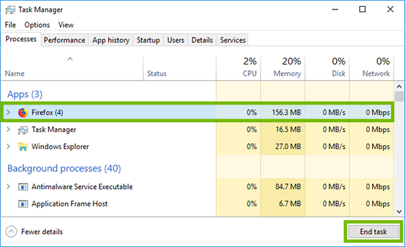The image size is (405, 247).
Task: Expand the Antimalware Service Executable row
Action: coord(8,186)
